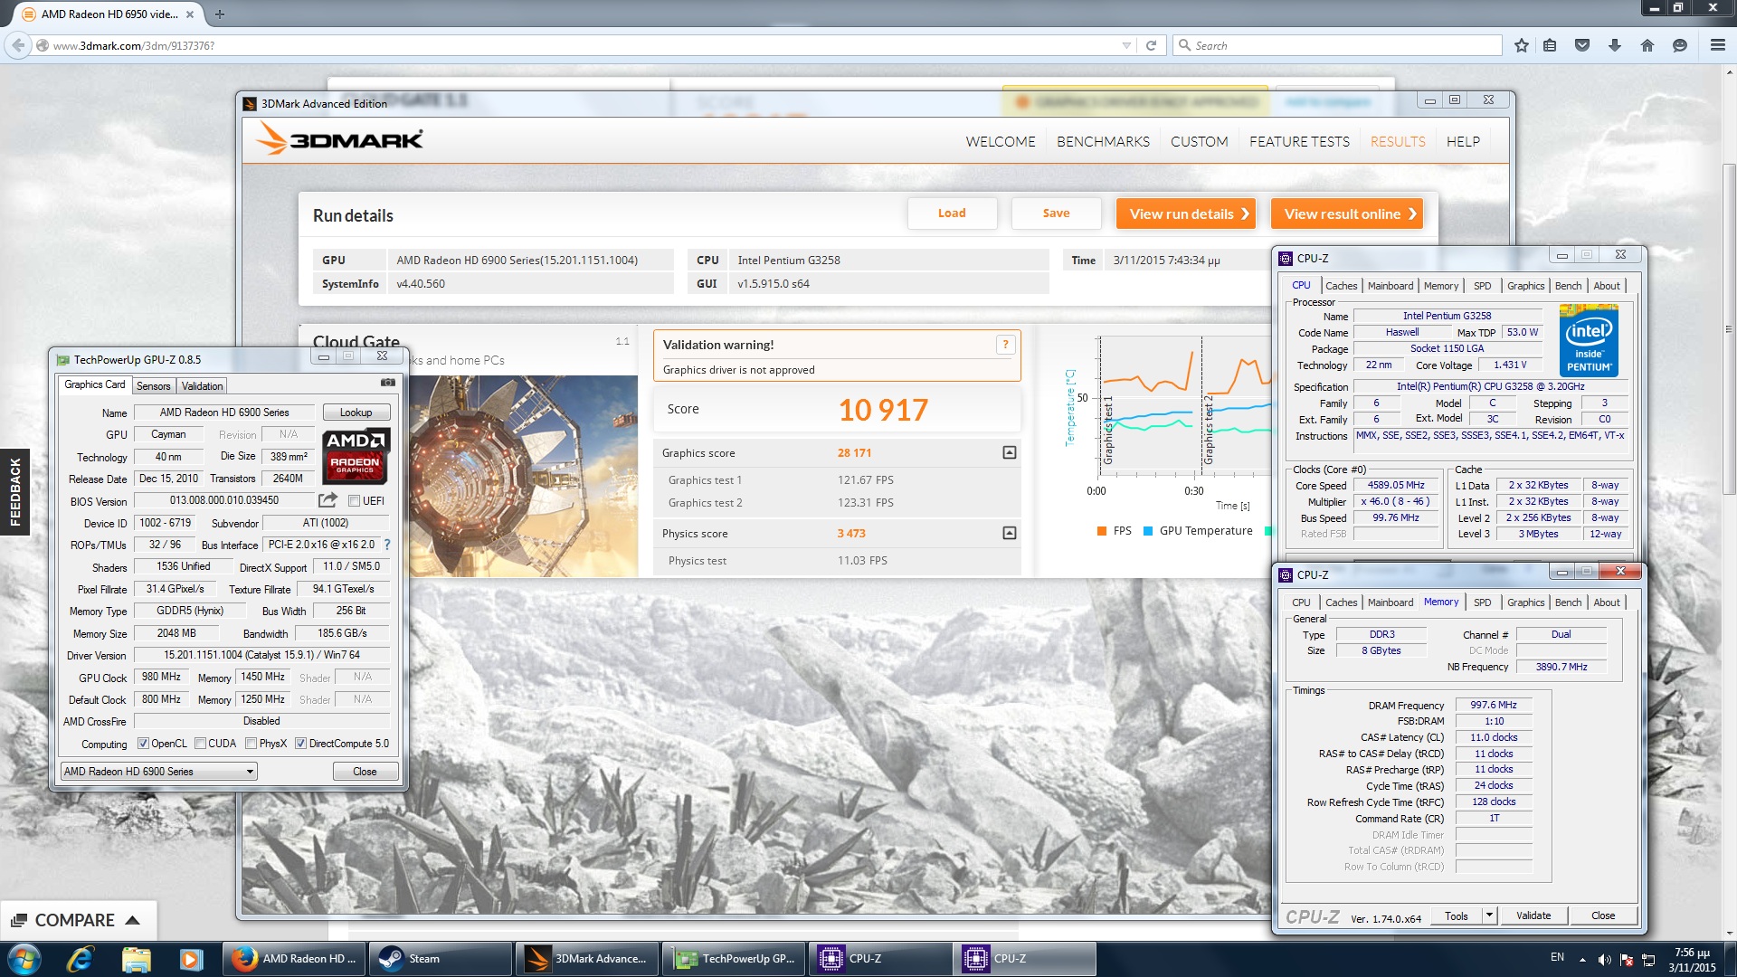Open a new browser tab with plus icon
This screenshot has height=977, width=1737.
pyautogui.click(x=220, y=14)
